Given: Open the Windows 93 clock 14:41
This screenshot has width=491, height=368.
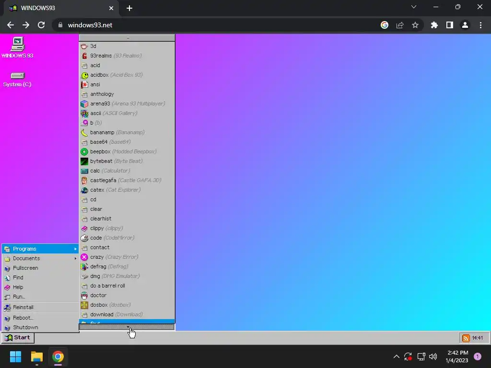Looking at the screenshot, I should 478,338.
